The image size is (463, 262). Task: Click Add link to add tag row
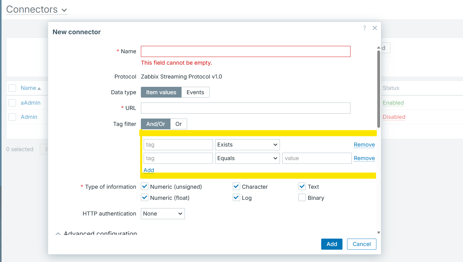click(x=149, y=170)
